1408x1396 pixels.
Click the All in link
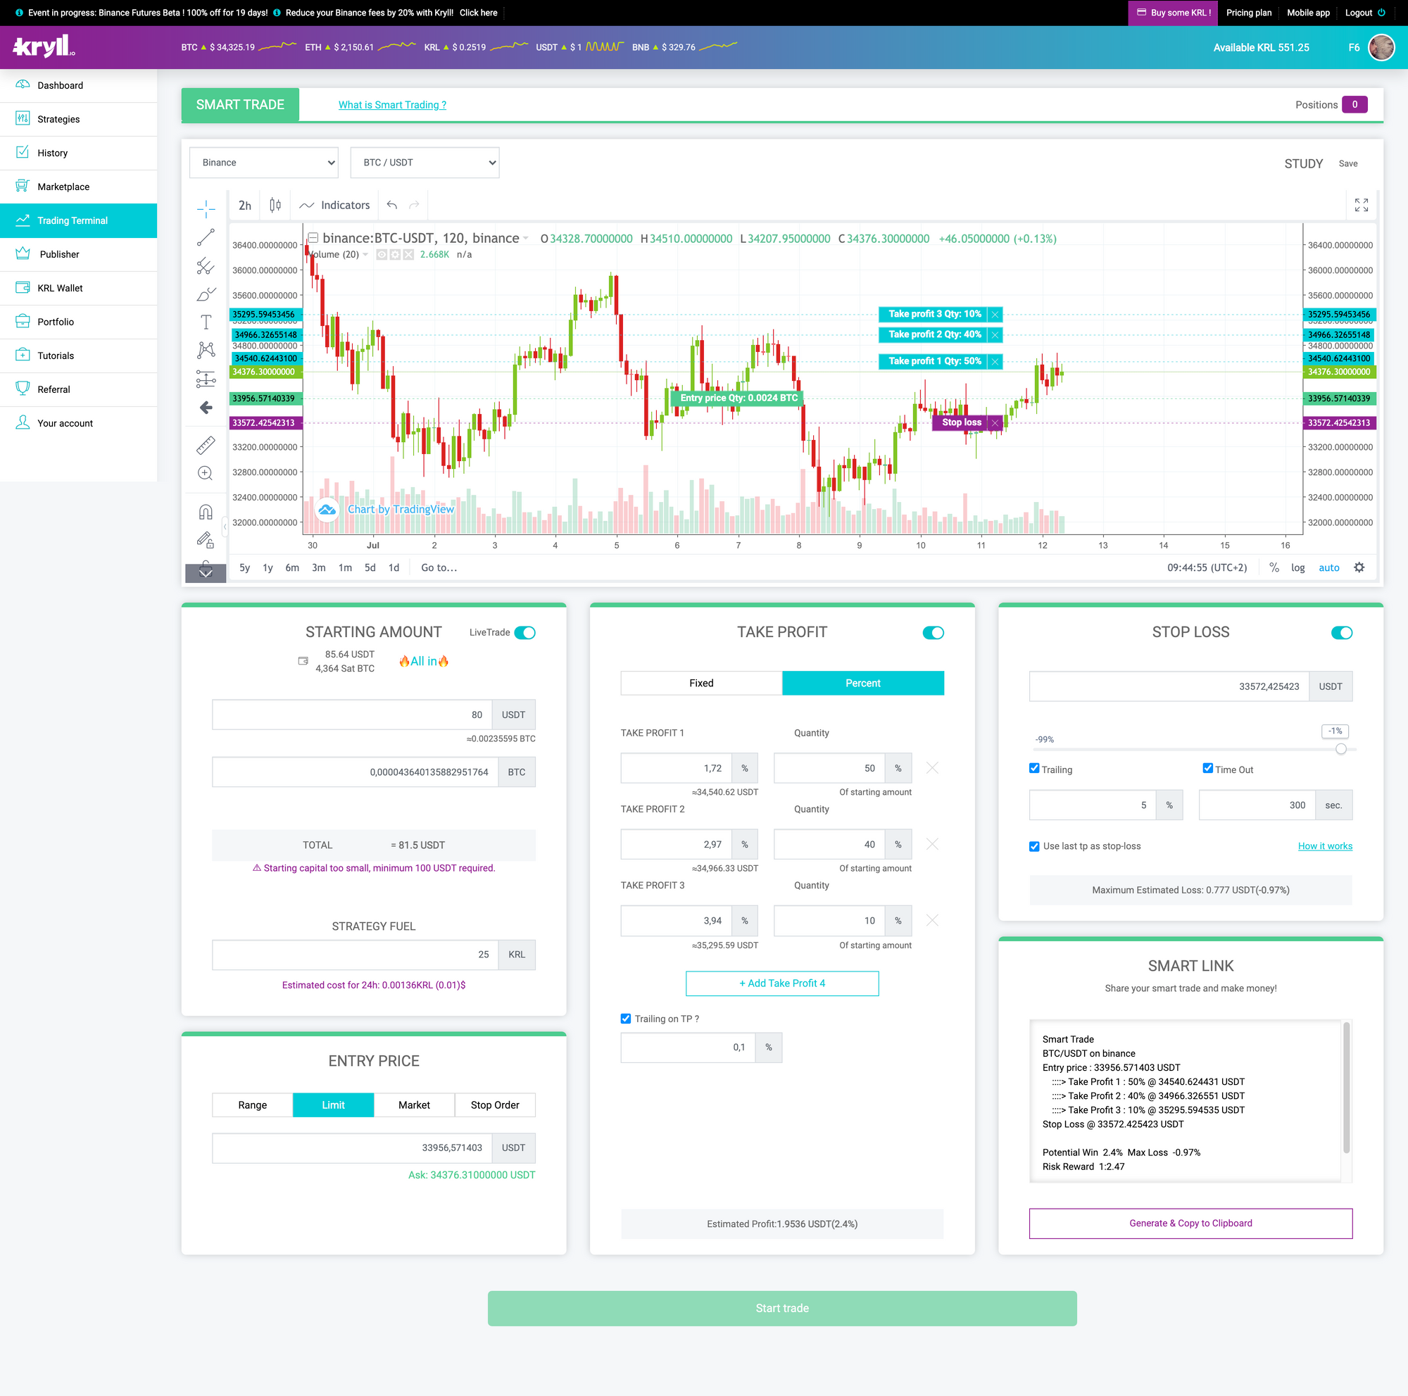coord(423,661)
